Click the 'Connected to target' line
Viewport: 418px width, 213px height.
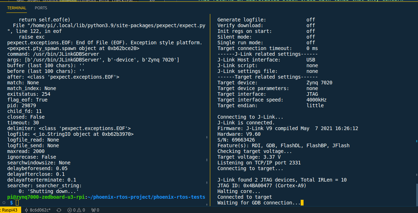[x=245, y=197]
